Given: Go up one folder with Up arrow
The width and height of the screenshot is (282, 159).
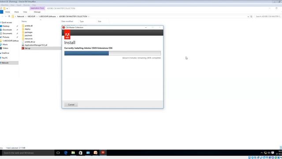Looking at the screenshot, I should [9, 16].
